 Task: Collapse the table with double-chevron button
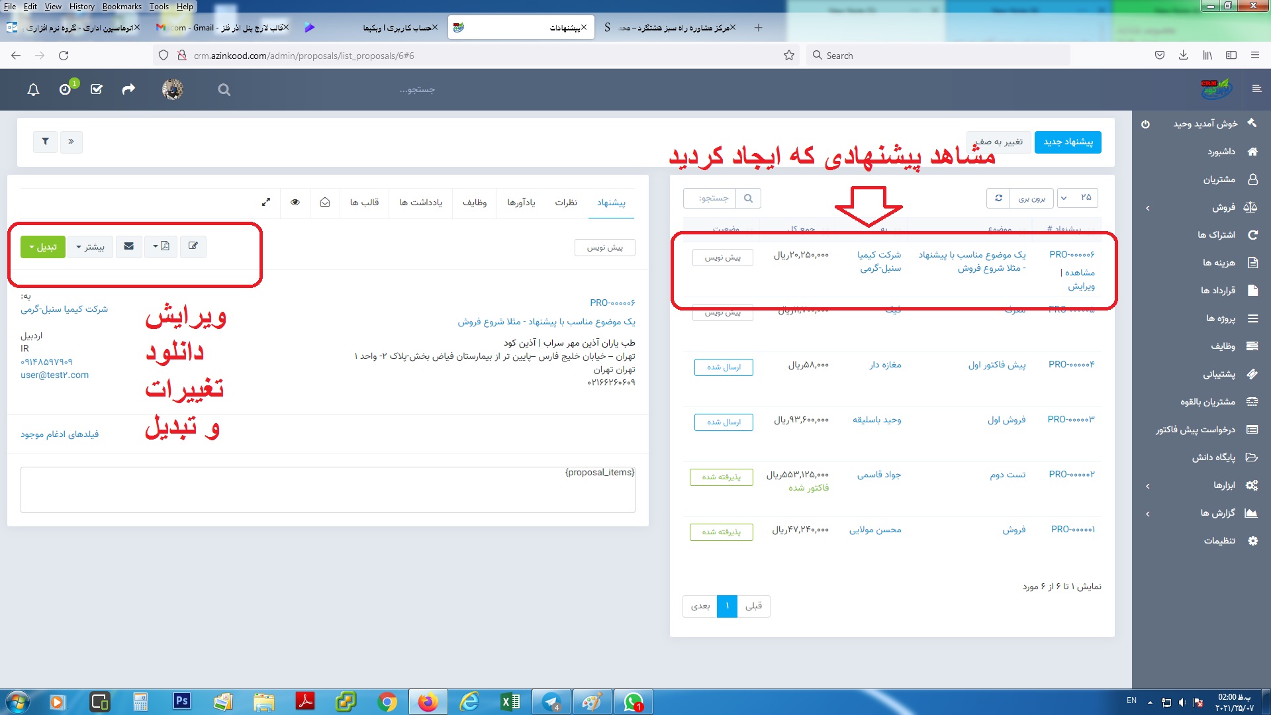[x=71, y=142]
